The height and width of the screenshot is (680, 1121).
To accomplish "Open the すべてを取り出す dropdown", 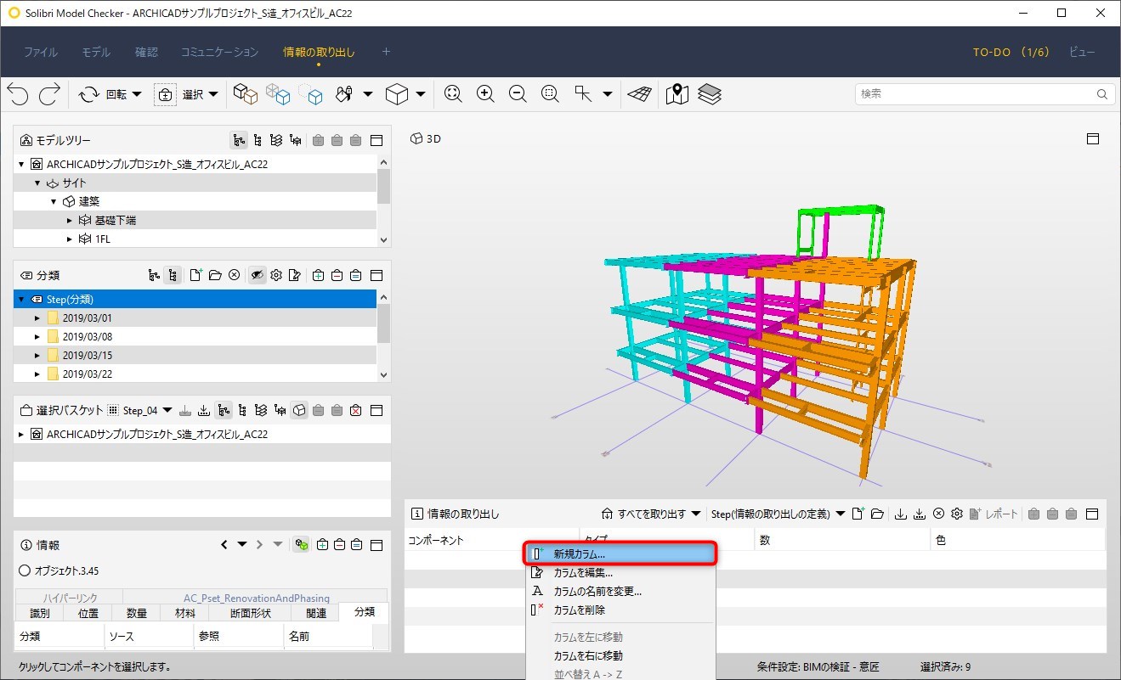I will [x=652, y=514].
